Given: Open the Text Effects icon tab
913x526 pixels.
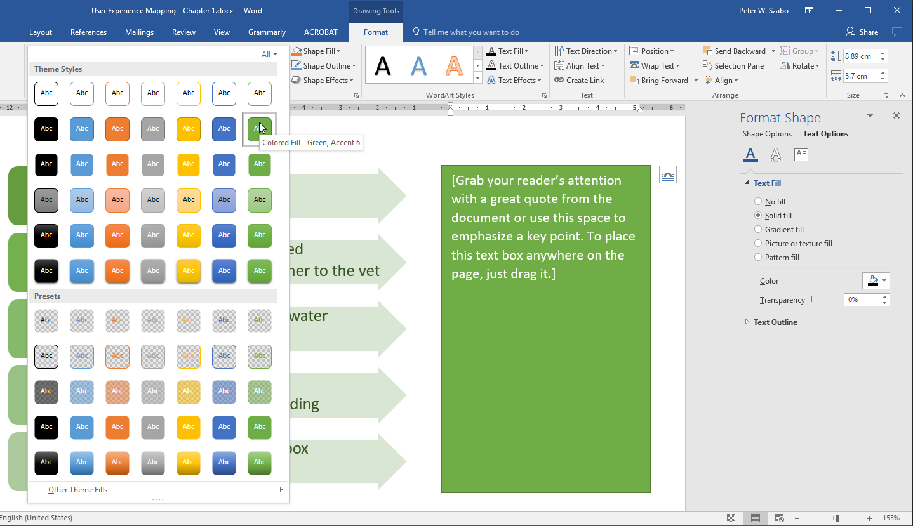Looking at the screenshot, I should coord(775,154).
